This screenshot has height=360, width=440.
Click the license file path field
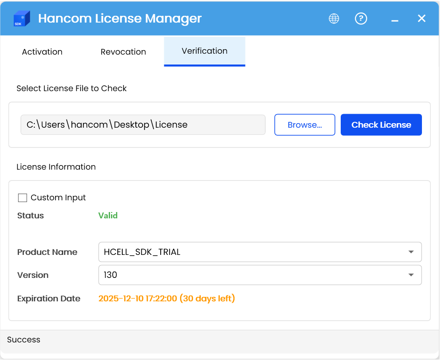[143, 125]
